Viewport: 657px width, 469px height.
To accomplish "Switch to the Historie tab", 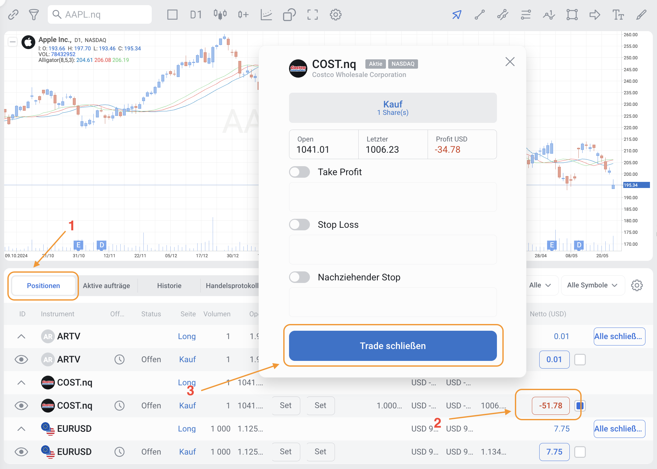I will 169,286.
